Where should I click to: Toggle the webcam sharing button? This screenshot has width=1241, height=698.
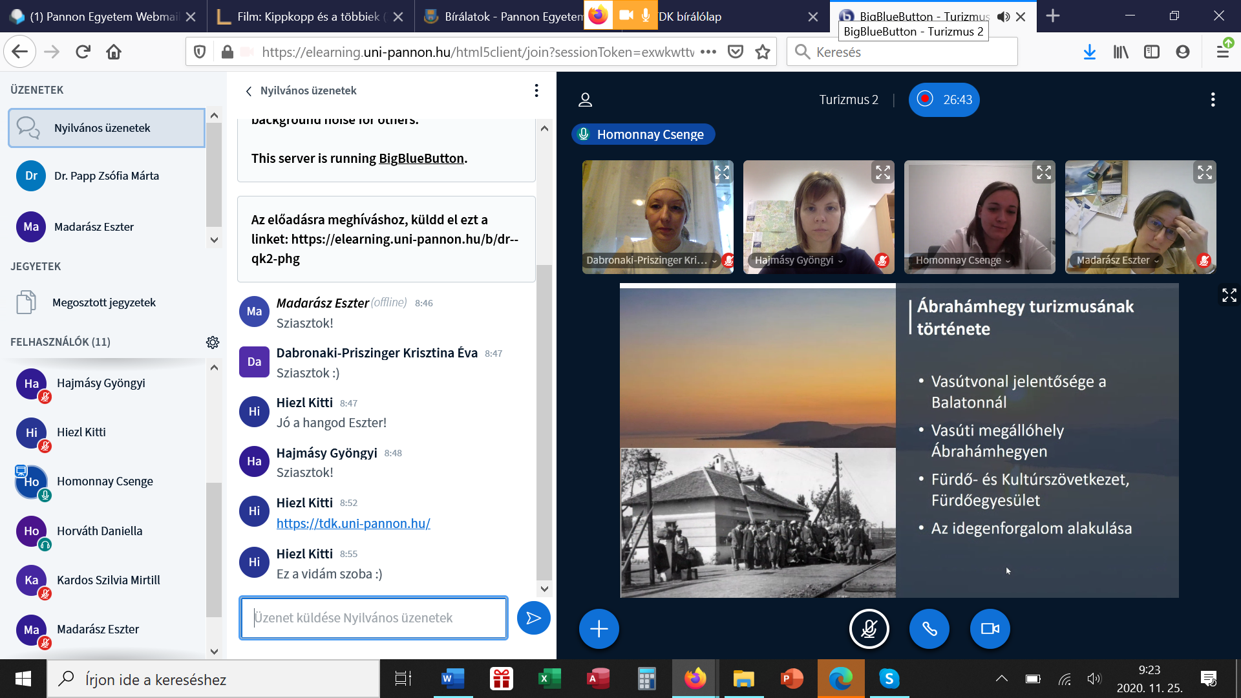coord(990,629)
